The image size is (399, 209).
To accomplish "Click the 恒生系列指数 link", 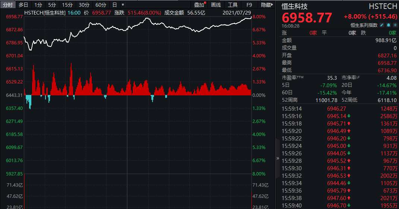I will pos(364,25).
